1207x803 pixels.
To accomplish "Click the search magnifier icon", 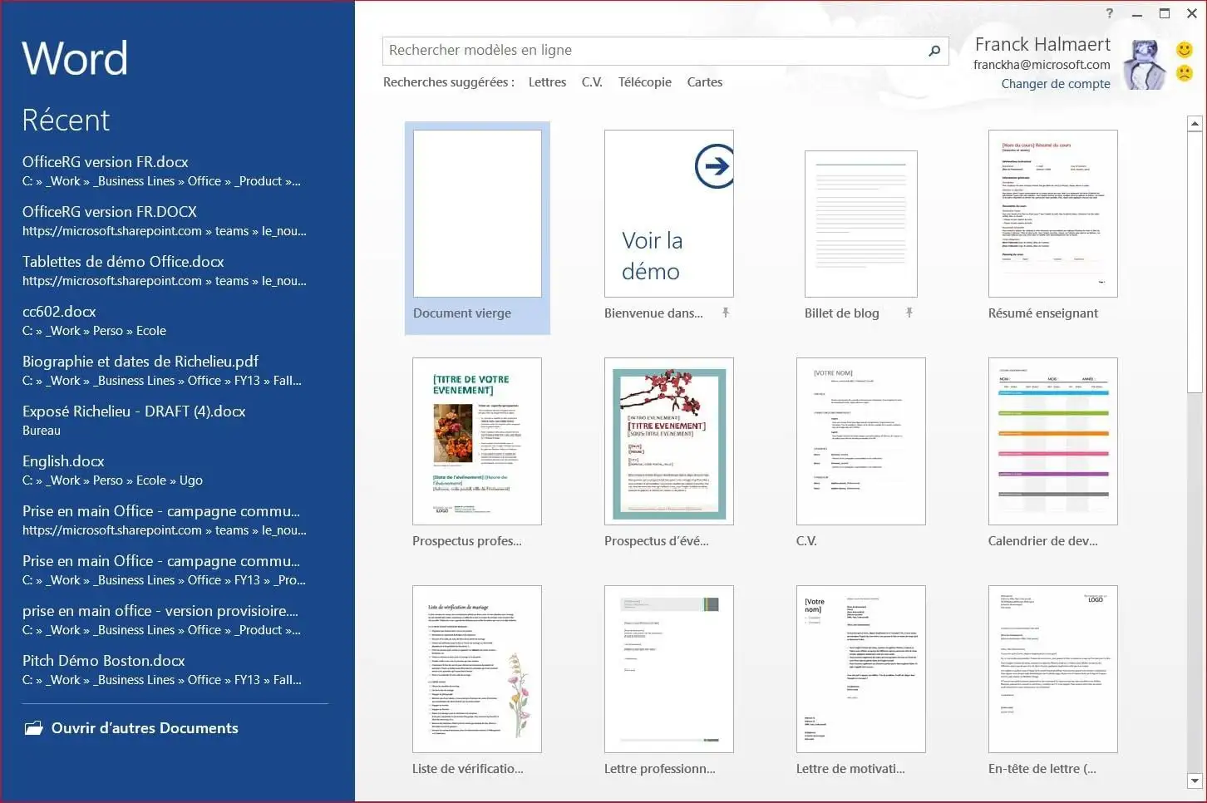I will 934,51.
